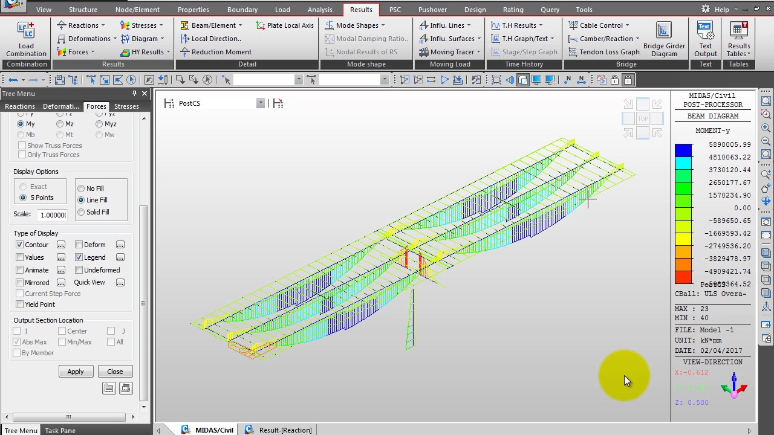
Task: Enable the Mirrored checkbox
Action: tap(20, 283)
